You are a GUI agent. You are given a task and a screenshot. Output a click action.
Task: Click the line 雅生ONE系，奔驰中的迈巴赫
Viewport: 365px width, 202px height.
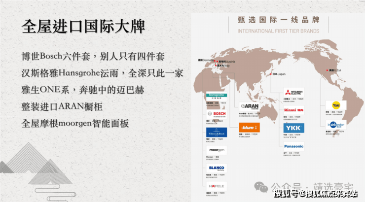coord(83,90)
